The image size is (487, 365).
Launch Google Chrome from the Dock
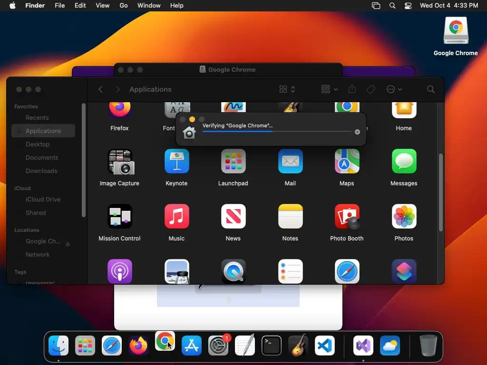165,341
